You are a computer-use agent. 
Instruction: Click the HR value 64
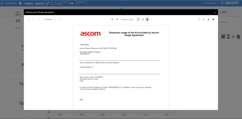pyautogui.click(x=18, y=21)
